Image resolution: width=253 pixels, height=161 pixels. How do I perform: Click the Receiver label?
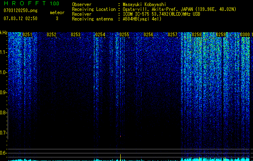(x=82, y=14)
